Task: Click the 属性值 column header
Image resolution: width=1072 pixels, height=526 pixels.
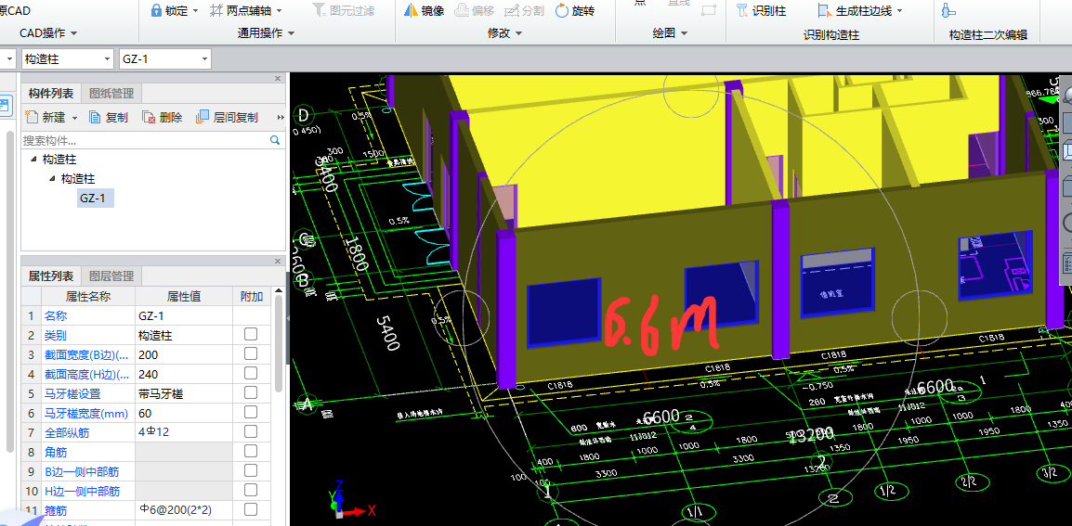Action: pos(184,296)
